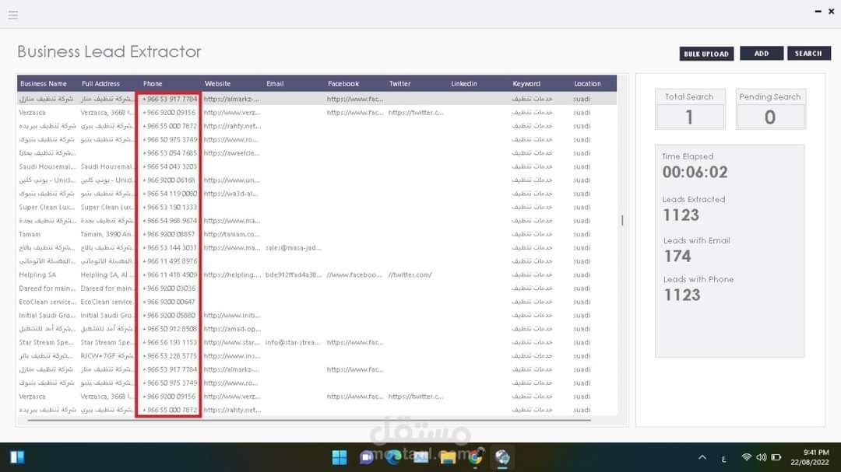Click the Email column header
The width and height of the screenshot is (841, 472).
[x=275, y=83]
